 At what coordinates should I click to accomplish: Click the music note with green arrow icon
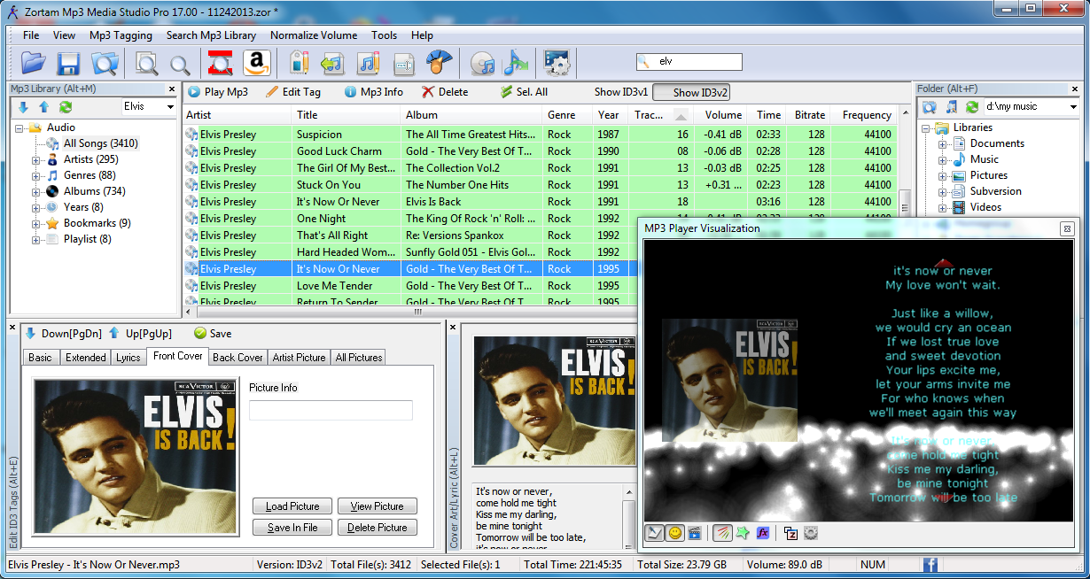point(332,63)
